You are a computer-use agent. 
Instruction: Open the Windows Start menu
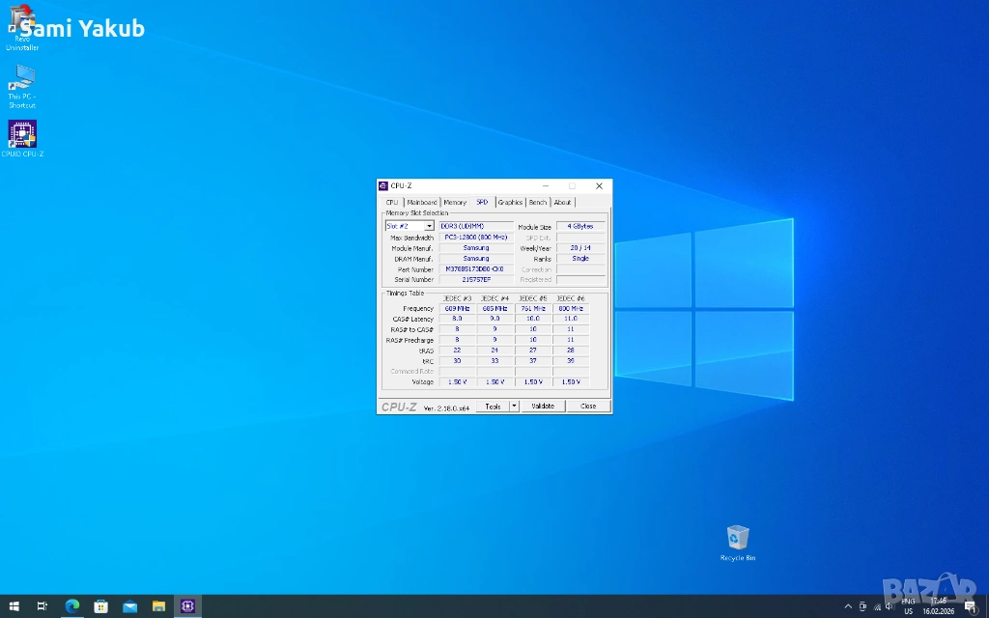[x=14, y=606]
